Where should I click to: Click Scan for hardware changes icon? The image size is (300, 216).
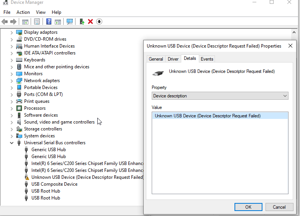70,21
